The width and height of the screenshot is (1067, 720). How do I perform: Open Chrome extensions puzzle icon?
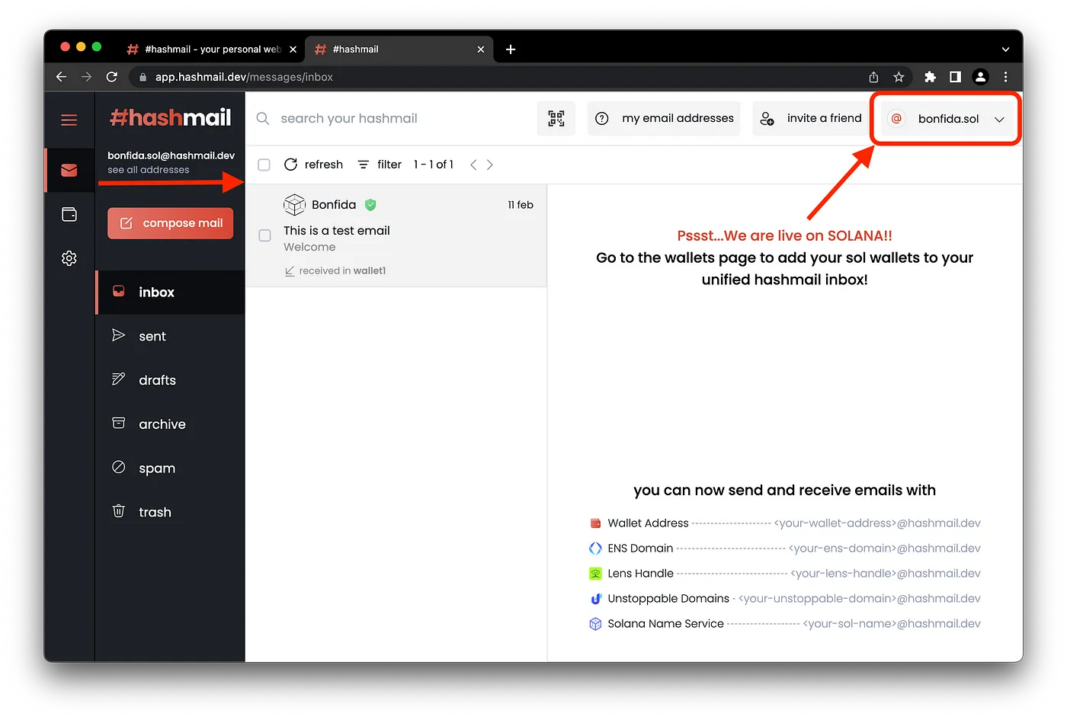(930, 77)
